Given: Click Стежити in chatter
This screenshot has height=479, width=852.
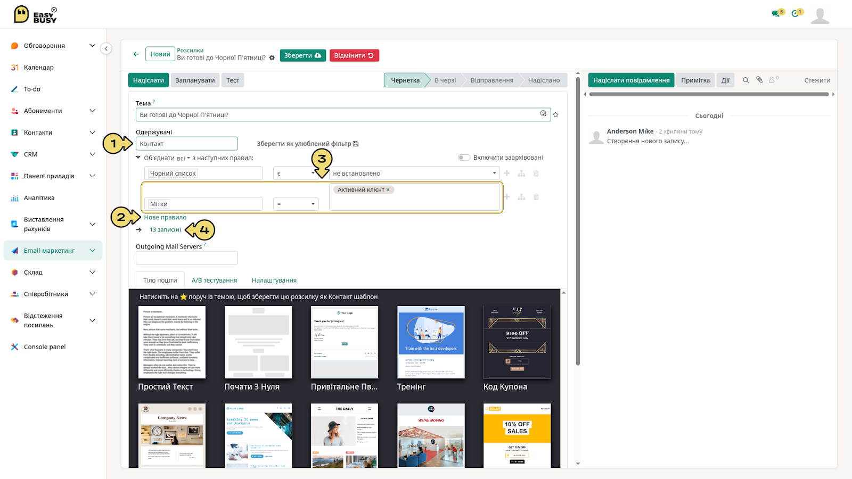Looking at the screenshot, I should tap(817, 80).
